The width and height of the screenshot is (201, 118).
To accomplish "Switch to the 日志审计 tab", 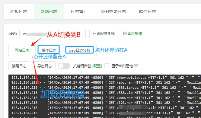I will (79, 11).
